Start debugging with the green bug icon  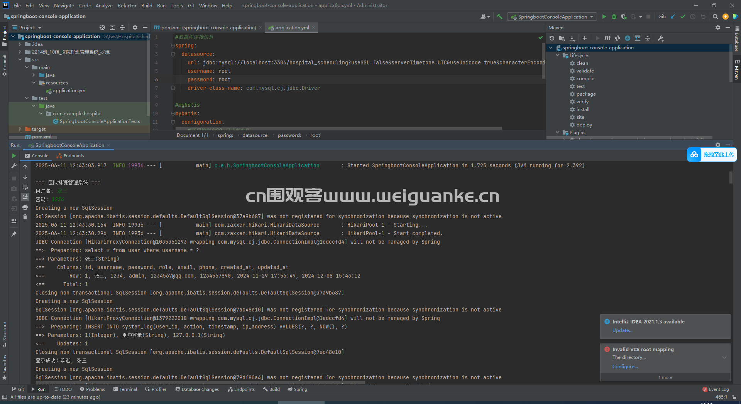click(x=614, y=17)
